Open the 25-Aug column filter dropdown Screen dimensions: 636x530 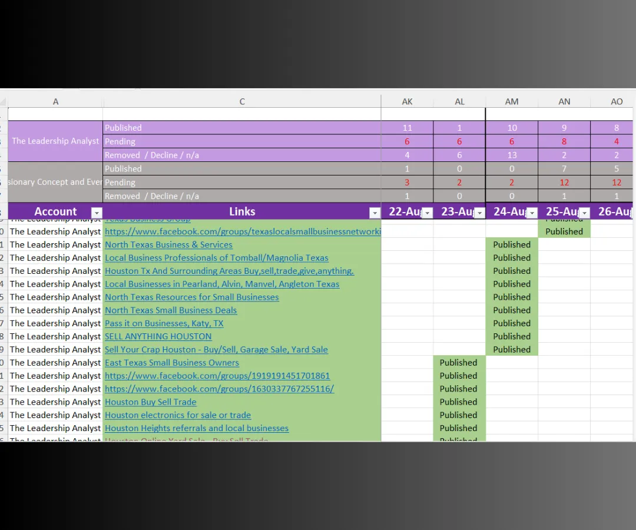tap(585, 213)
